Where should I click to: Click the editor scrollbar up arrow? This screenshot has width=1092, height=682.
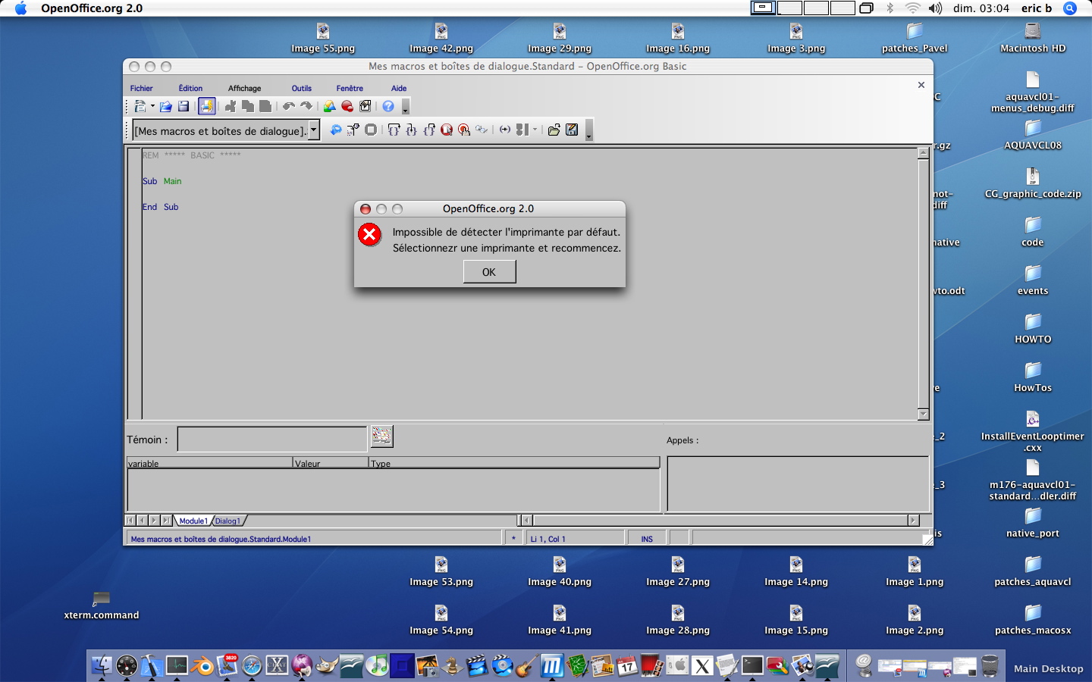tap(923, 153)
